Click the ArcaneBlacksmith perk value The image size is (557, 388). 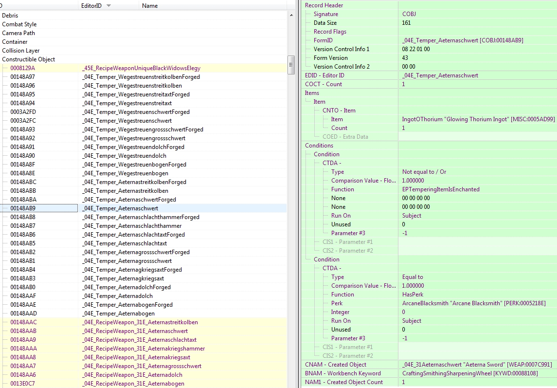click(x=474, y=303)
